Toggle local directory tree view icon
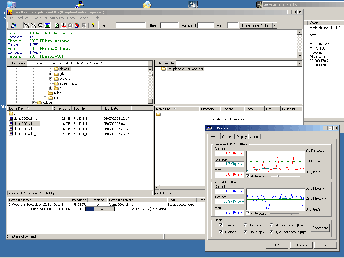 coord(27,25)
